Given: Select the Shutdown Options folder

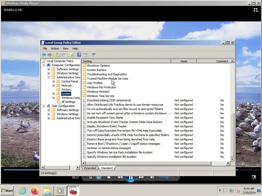Looking at the screenshot, I should tap(98, 66).
